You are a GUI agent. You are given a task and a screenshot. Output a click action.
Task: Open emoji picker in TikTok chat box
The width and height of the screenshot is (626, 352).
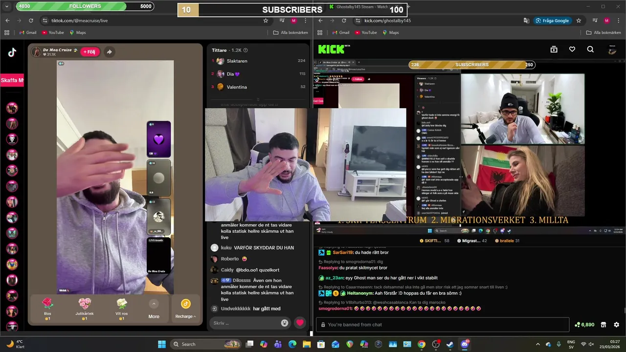coord(285,323)
